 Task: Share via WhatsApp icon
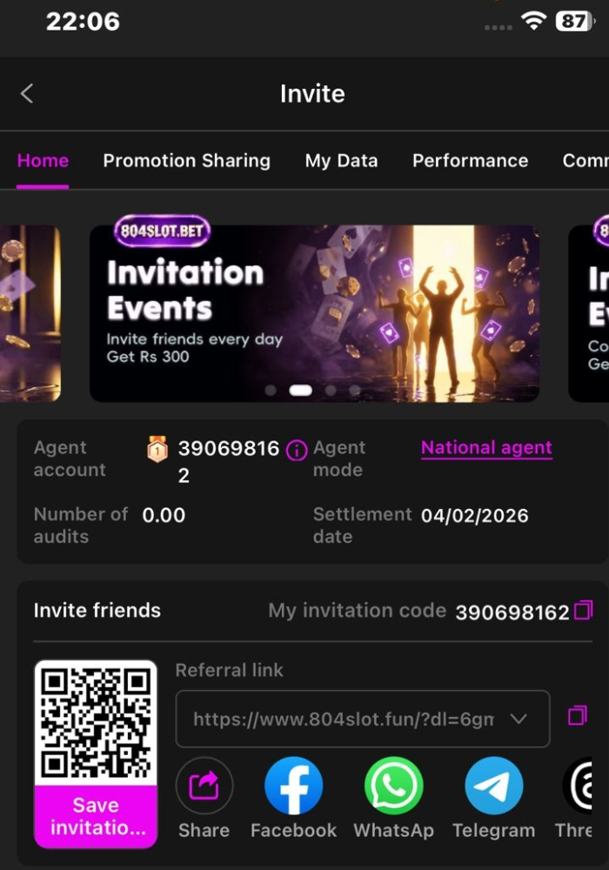[394, 785]
